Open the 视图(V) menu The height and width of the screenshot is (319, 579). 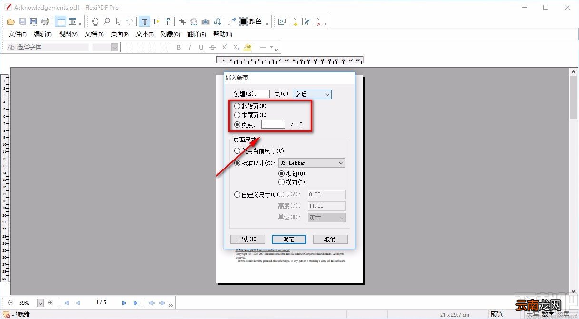click(68, 34)
